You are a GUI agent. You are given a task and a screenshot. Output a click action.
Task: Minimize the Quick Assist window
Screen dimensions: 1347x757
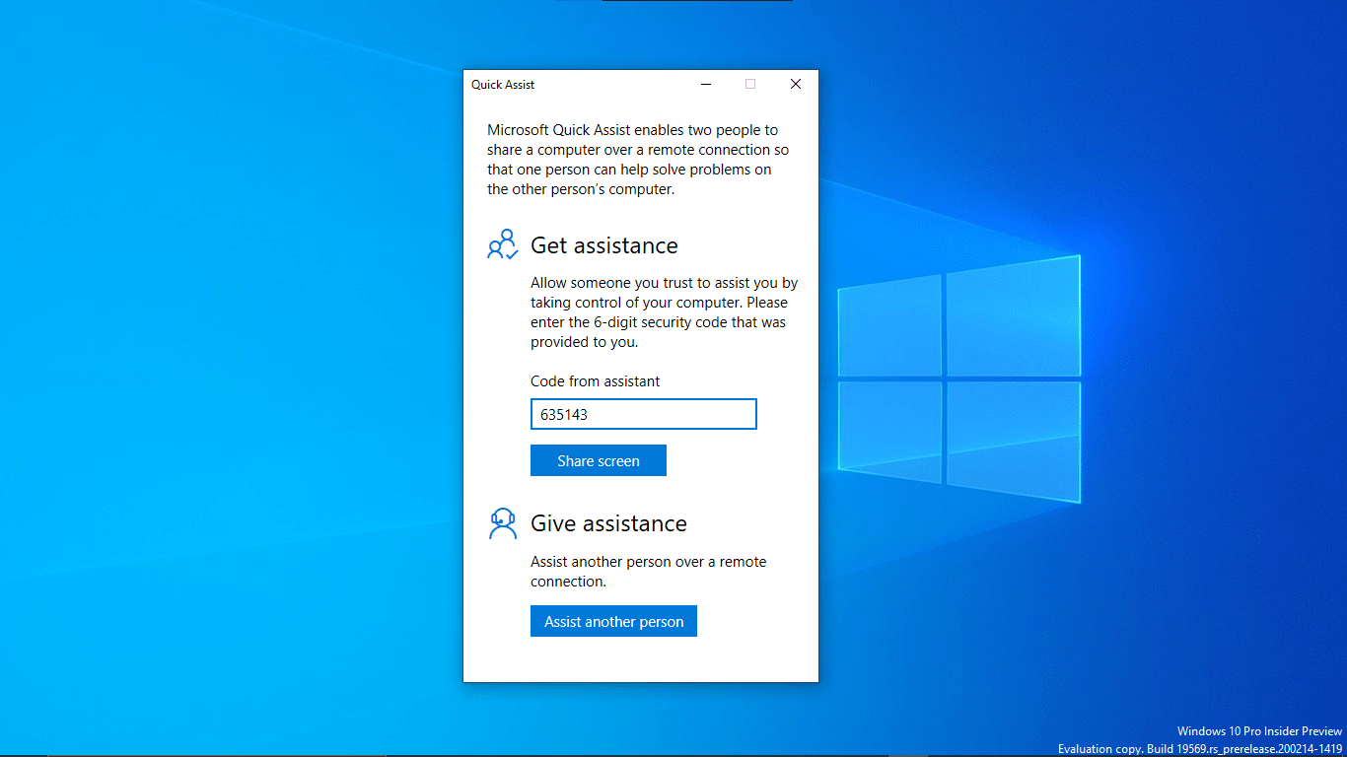tap(706, 84)
